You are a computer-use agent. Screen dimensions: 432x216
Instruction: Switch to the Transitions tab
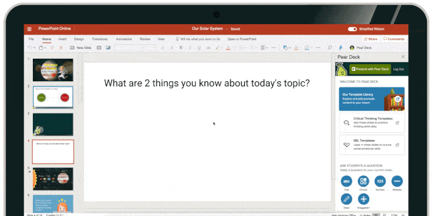pyautogui.click(x=100, y=39)
